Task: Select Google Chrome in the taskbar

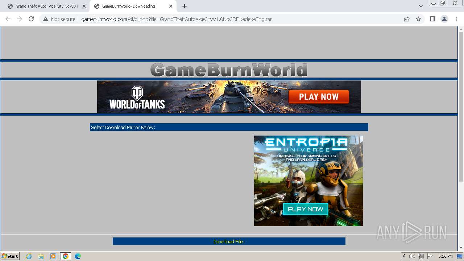Action: pyautogui.click(x=66, y=256)
